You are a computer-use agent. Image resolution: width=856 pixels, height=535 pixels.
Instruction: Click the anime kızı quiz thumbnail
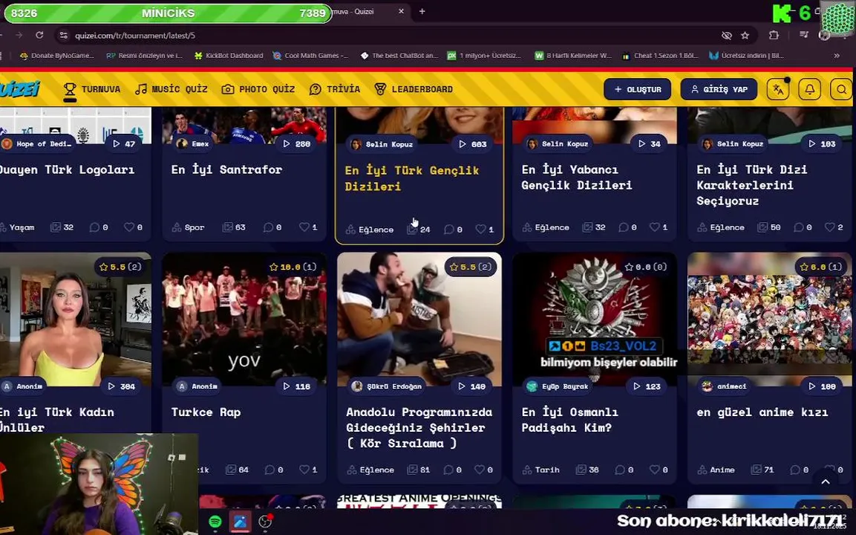click(770, 319)
